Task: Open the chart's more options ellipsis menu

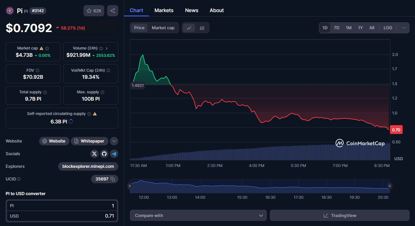Action: [404, 28]
